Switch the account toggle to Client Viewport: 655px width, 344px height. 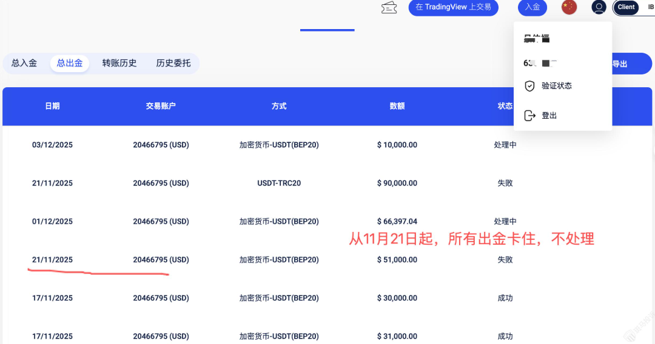[626, 7]
